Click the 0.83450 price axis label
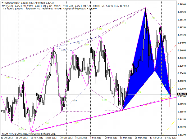The height and width of the screenshot is (140, 187). point(182,73)
